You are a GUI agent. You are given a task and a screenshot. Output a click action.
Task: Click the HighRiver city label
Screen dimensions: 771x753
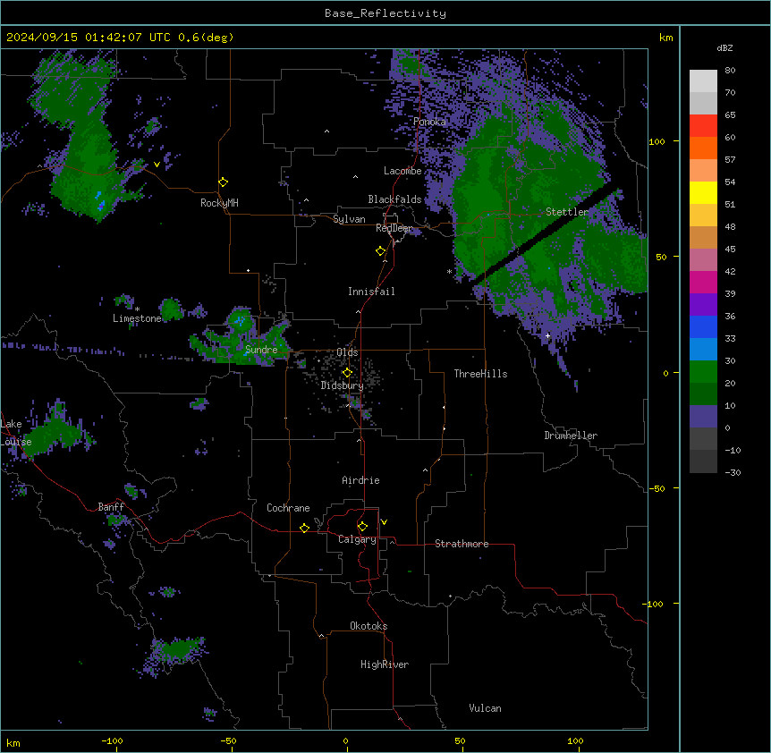(385, 664)
